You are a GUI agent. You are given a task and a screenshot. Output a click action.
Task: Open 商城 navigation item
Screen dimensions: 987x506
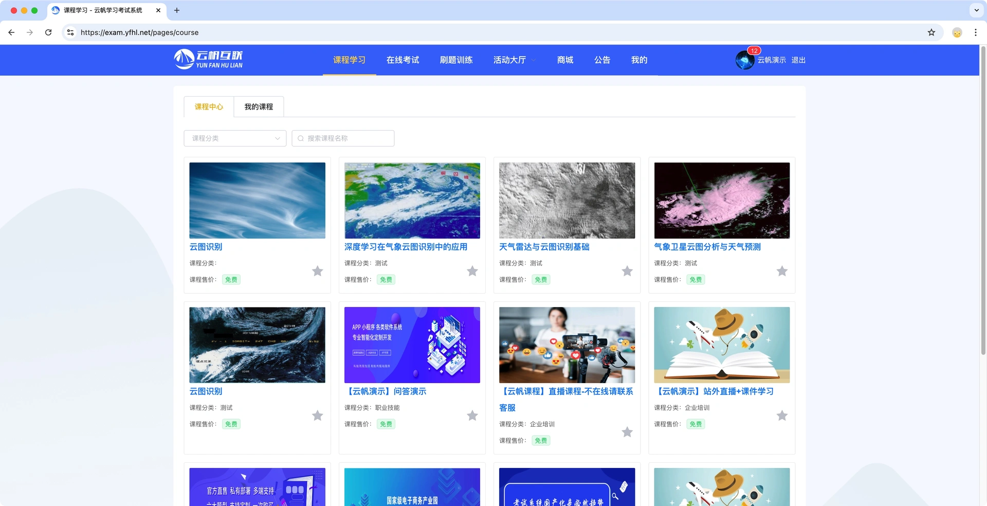tap(565, 60)
